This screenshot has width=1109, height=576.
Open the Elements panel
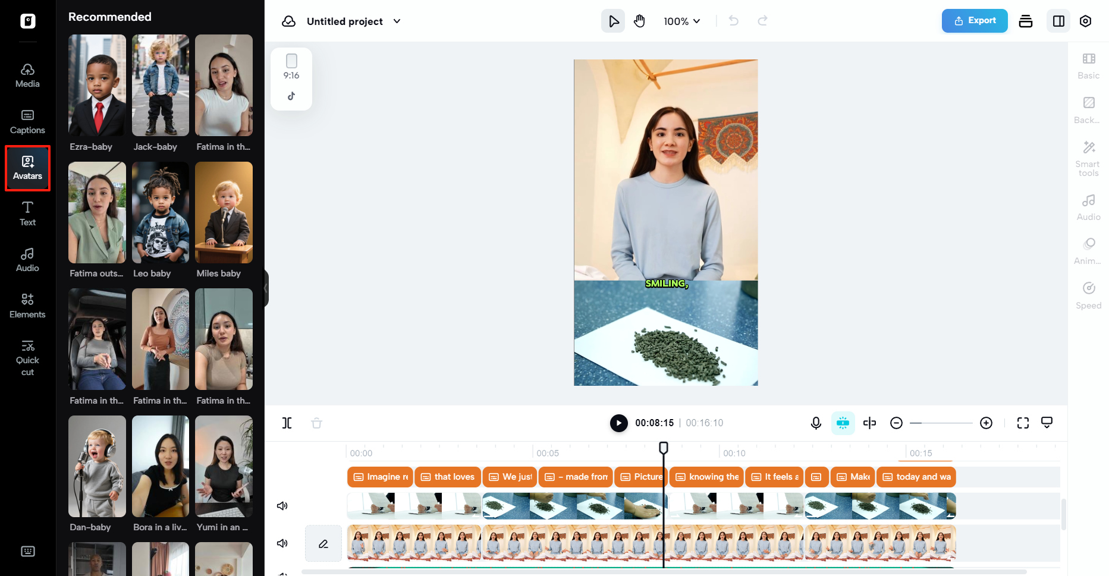(27, 306)
